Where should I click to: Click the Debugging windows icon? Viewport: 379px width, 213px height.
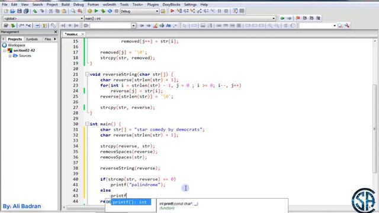pyautogui.click(x=235, y=11)
